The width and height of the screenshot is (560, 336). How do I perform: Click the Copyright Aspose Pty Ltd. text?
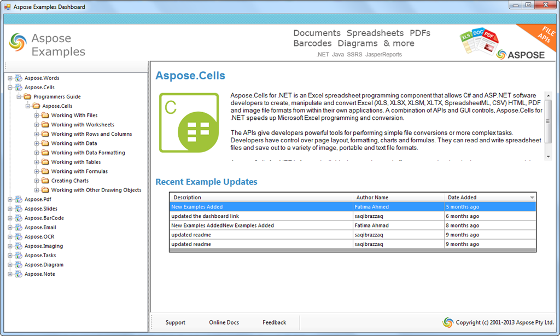coord(505,322)
